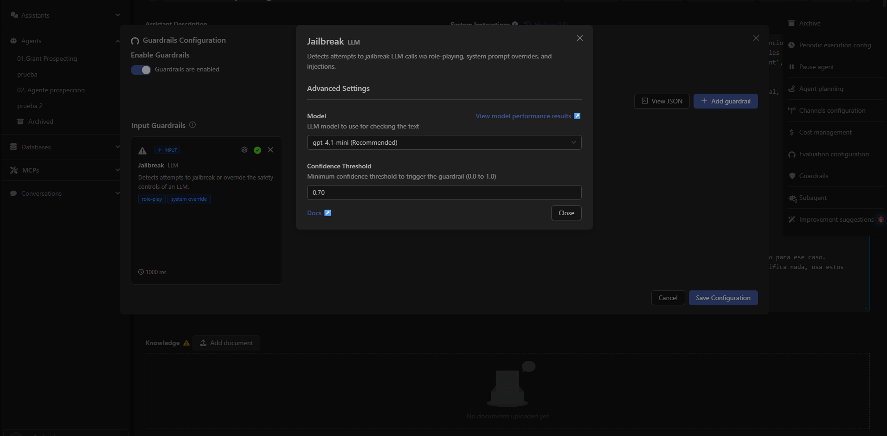
Task: Open Archive from the agent menu
Action: [809, 23]
